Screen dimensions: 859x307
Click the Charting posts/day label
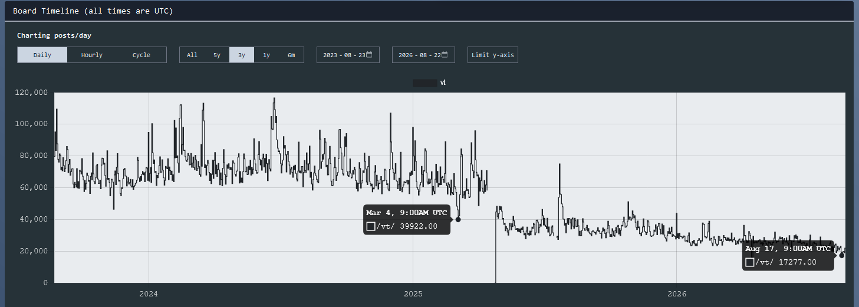tap(54, 36)
